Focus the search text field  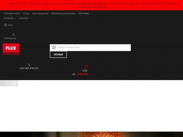90,47
